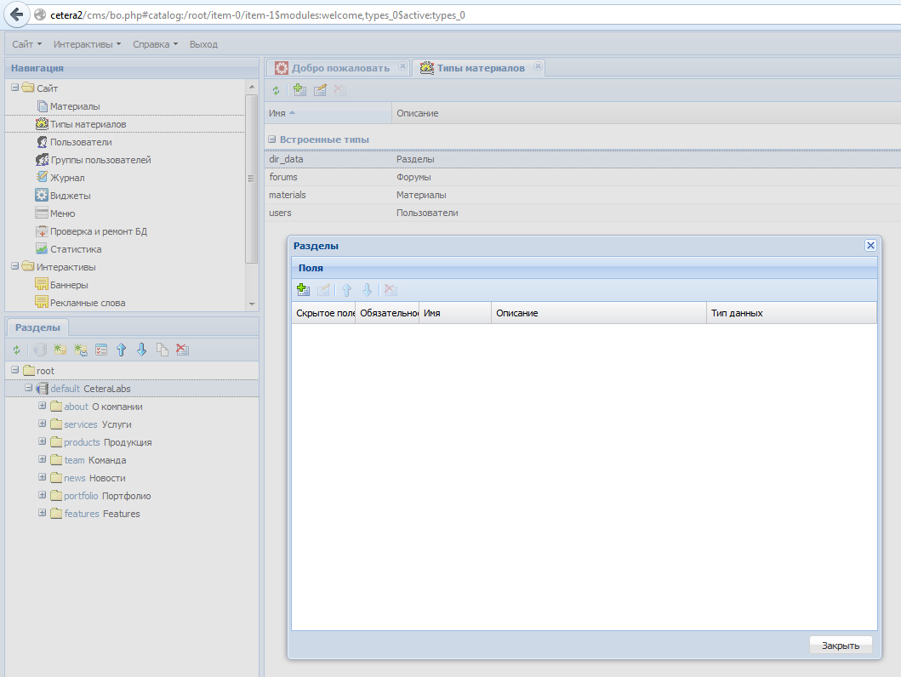901x677 pixels.
Task: Delete section in Разделы toolbar
Action: (183, 350)
